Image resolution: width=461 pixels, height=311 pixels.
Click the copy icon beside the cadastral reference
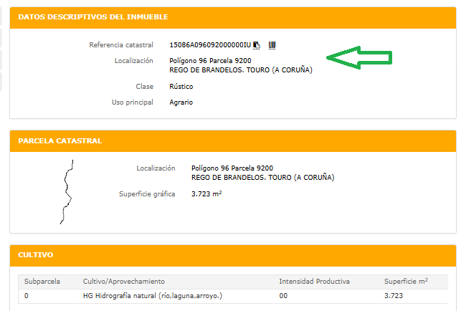[257, 45]
